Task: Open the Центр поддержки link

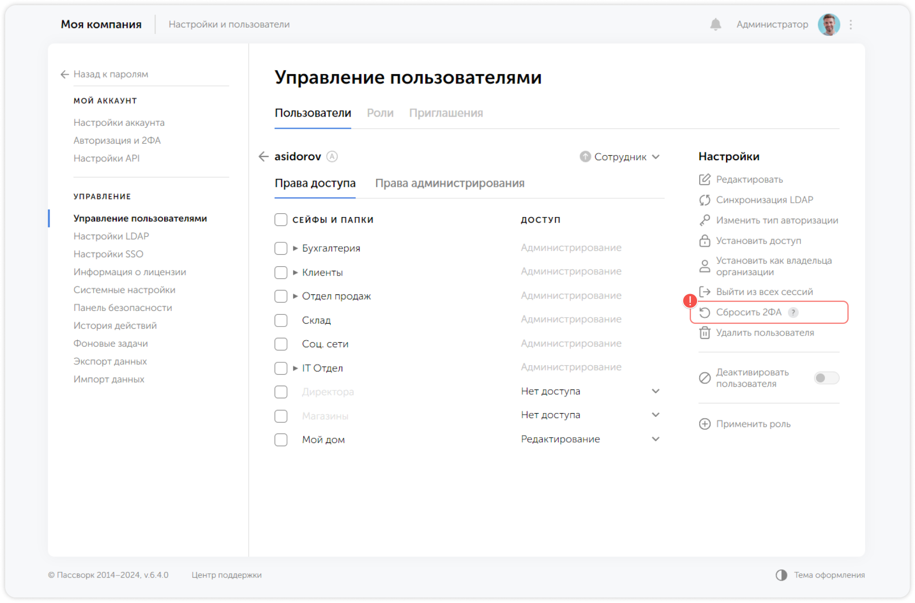Action: click(x=227, y=575)
